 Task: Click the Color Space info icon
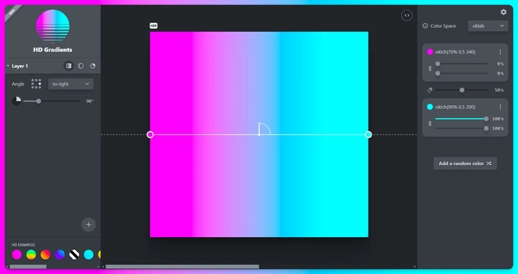coord(425,26)
